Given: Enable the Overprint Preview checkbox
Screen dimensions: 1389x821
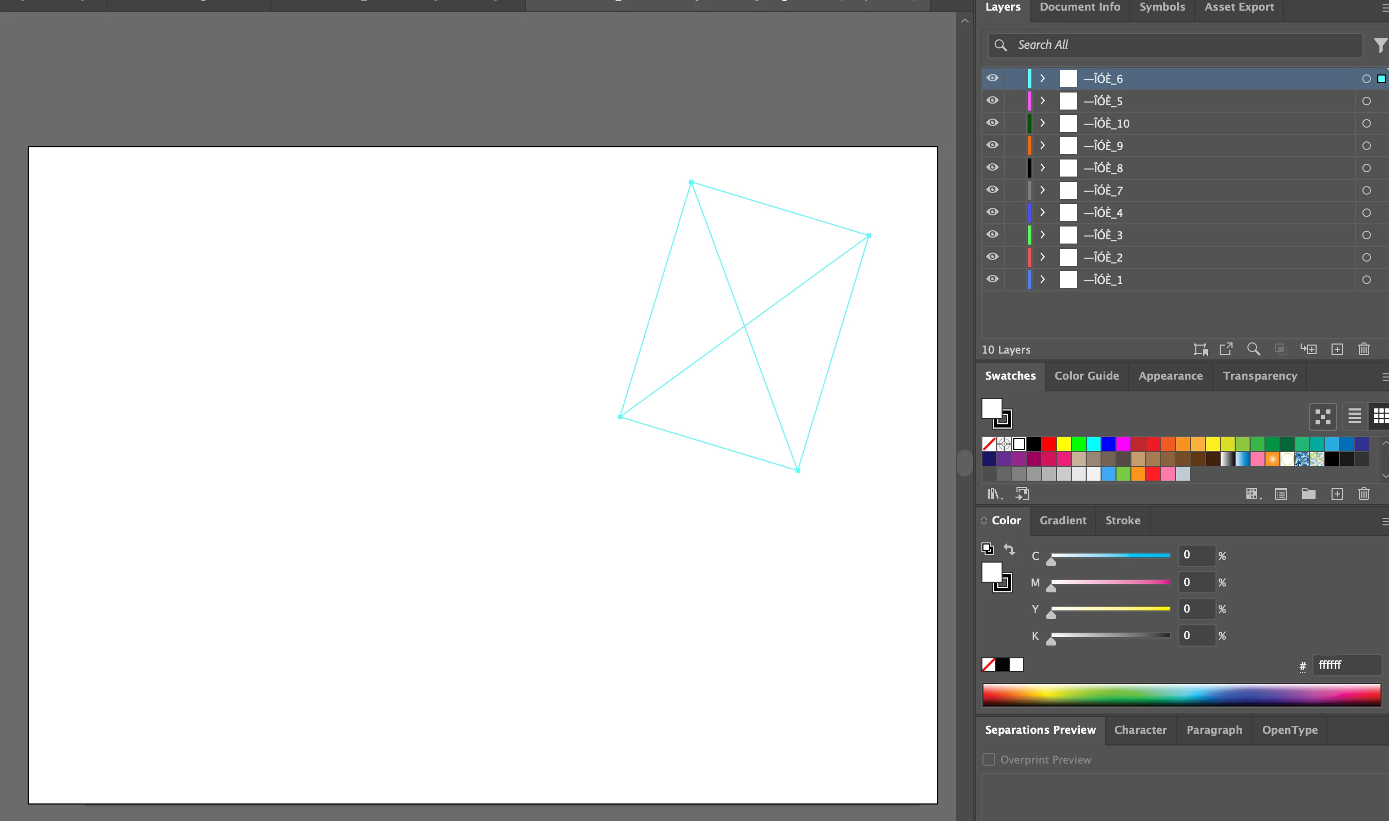Looking at the screenshot, I should [x=989, y=760].
